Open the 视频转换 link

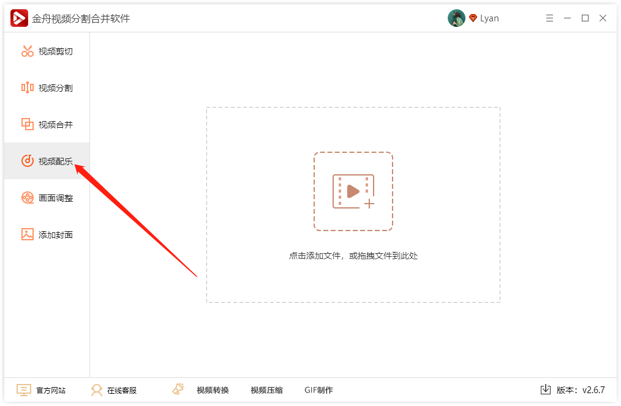pyautogui.click(x=213, y=390)
